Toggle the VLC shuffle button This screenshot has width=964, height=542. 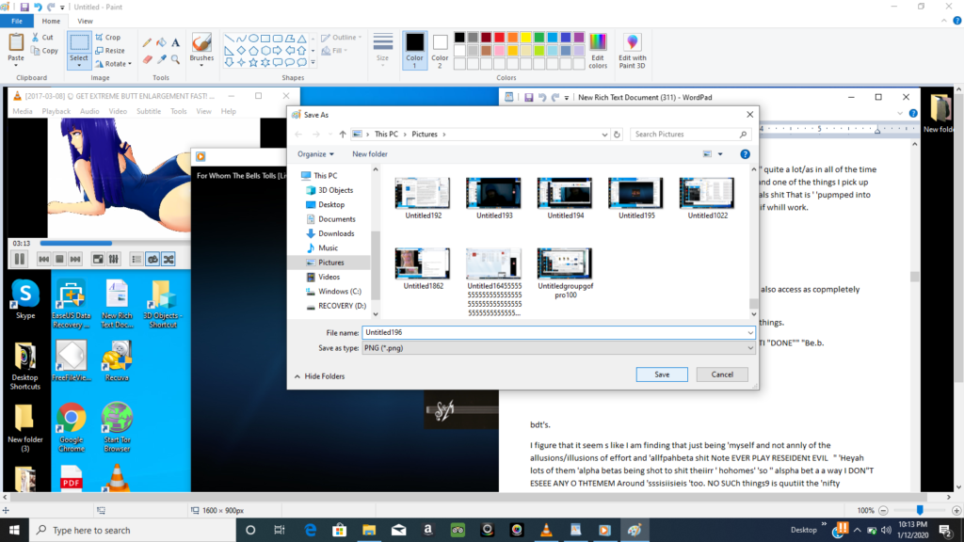pyautogui.click(x=169, y=260)
